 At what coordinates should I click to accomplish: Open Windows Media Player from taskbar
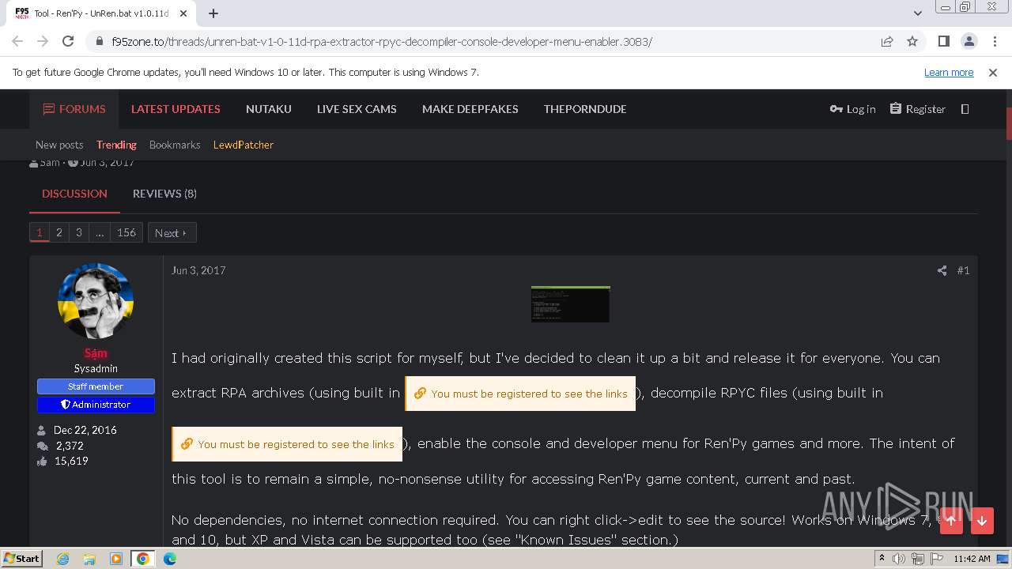point(116,559)
